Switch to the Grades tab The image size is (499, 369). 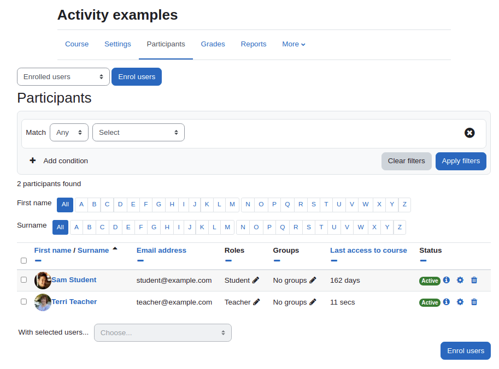click(213, 44)
